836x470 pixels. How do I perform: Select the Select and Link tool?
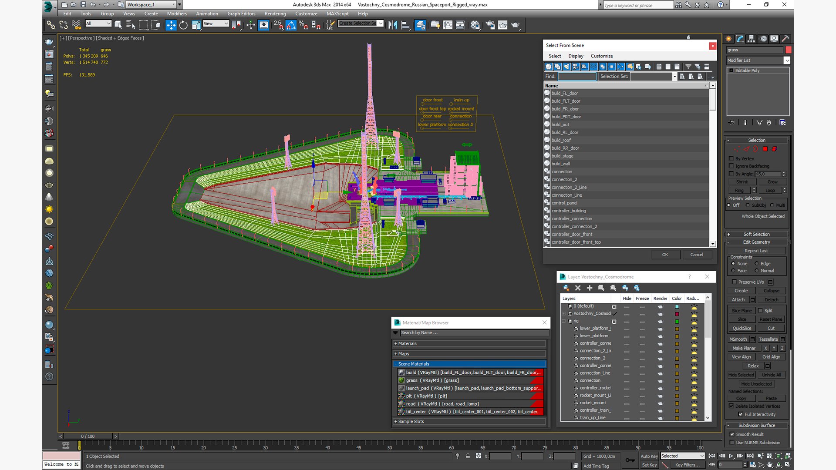point(51,25)
